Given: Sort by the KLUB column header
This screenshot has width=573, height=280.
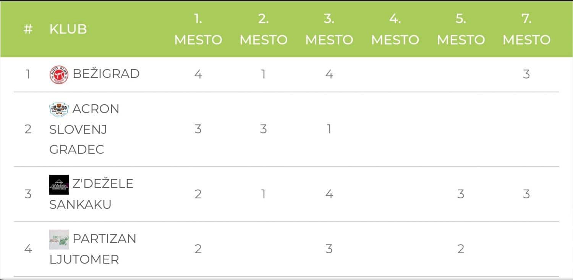Looking at the screenshot, I should click(x=68, y=29).
